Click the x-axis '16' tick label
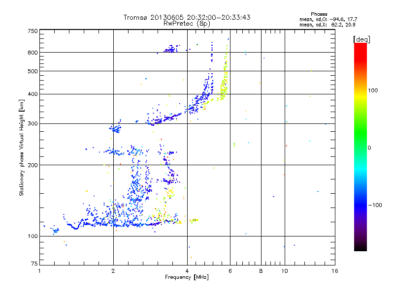The height and width of the screenshot is (295, 394). (335, 271)
